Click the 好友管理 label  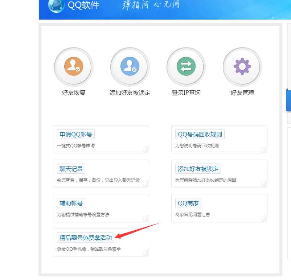point(242,92)
